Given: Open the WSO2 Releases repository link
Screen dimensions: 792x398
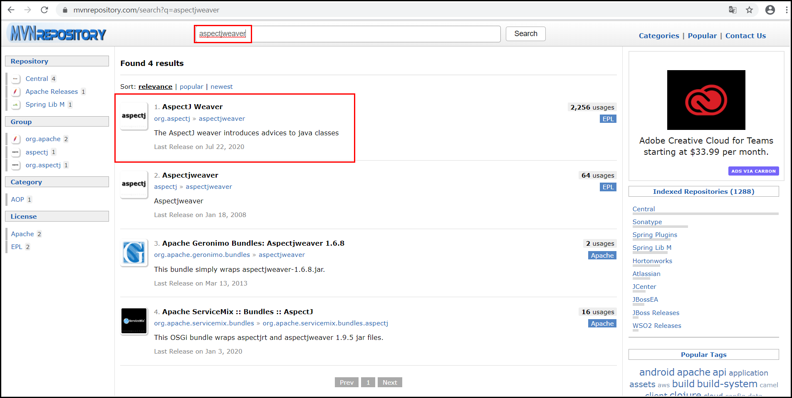Looking at the screenshot, I should (657, 326).
